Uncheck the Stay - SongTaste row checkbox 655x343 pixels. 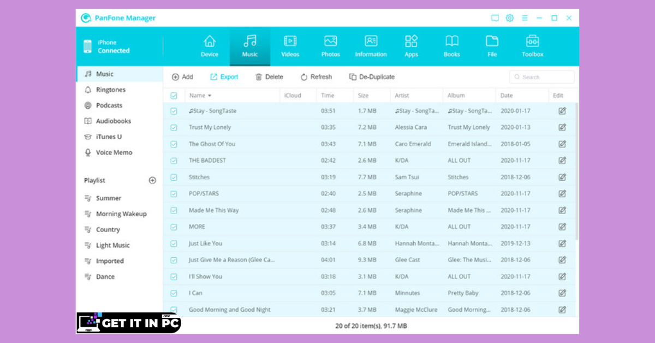pos(174,111)
